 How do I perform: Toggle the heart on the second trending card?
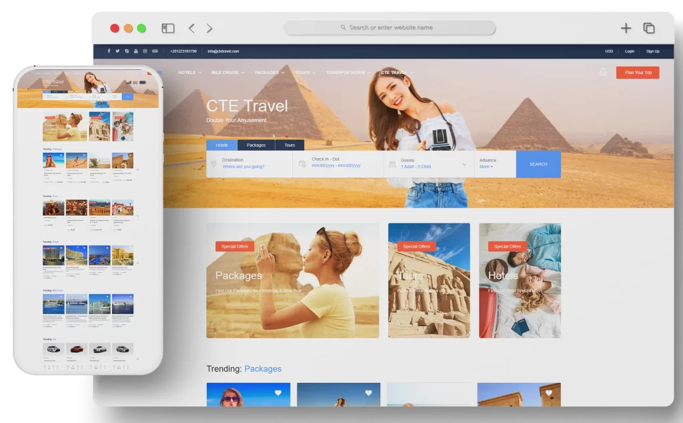tap(368, 393)
